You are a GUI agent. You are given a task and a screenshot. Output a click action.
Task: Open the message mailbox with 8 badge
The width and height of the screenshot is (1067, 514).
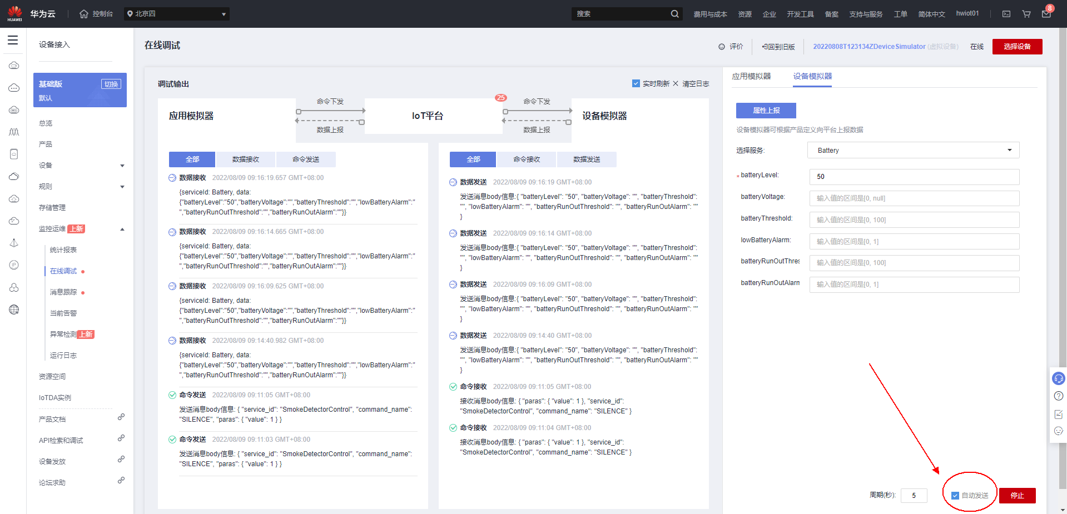pyautogui.click(x=1046, y=13)
